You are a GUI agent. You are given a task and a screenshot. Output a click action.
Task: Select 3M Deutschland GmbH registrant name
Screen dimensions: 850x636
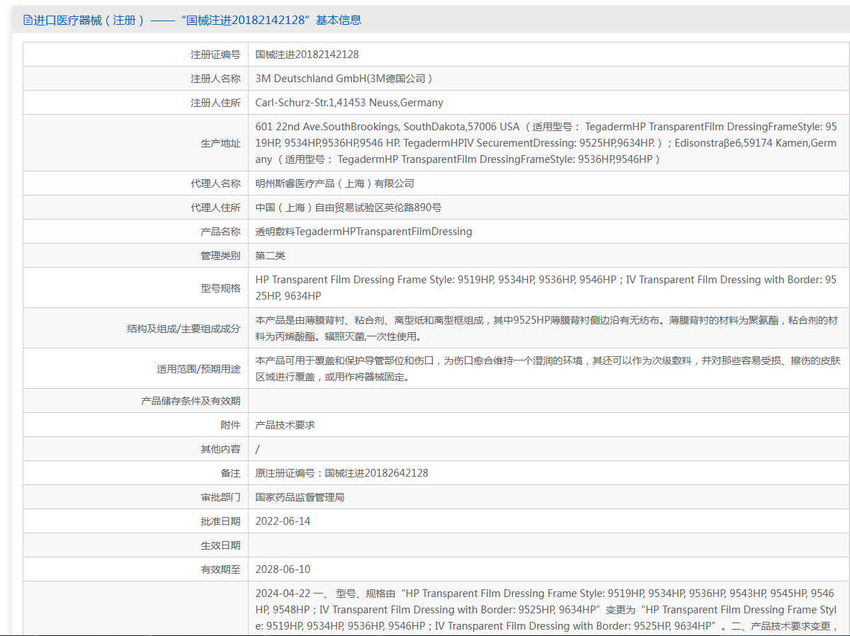(344, 79)
